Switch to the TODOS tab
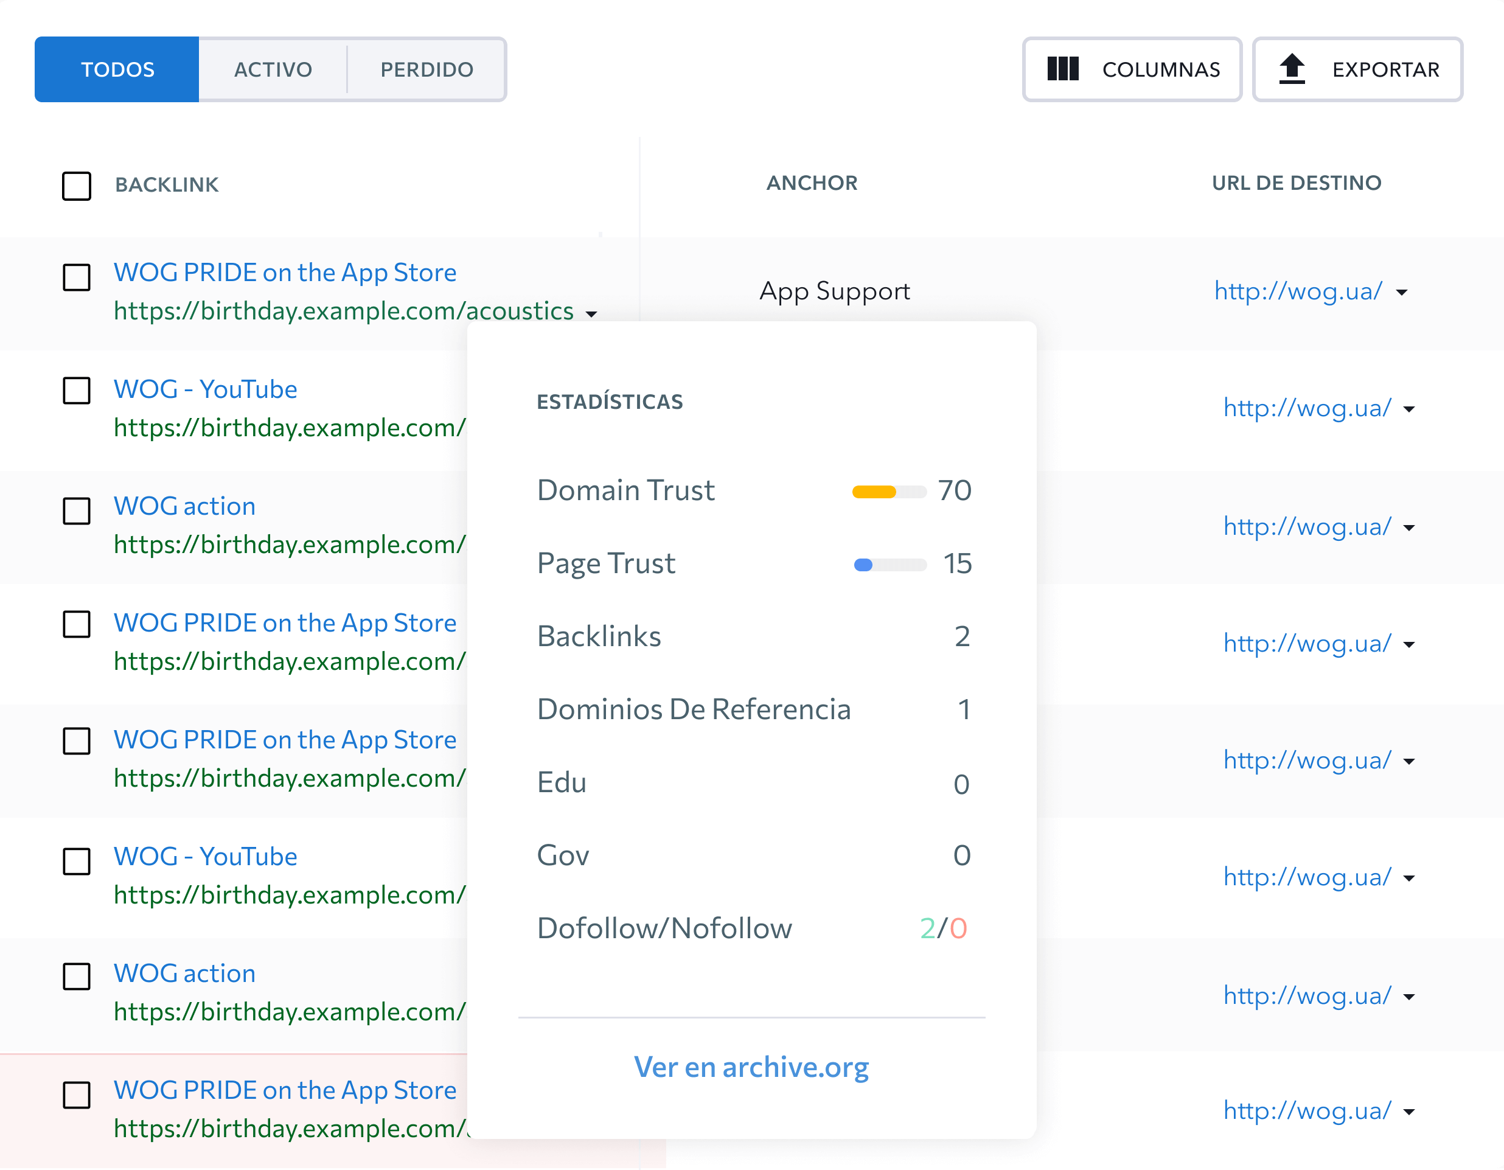Viewport: 1504px width, 1170px height. tap(117, 69)
